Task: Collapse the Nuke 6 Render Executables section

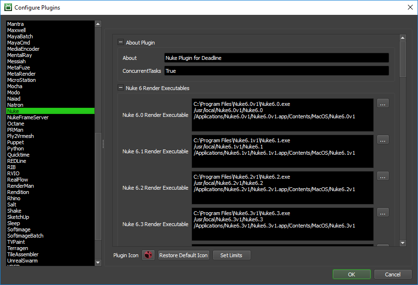Action: pos(120,88)
